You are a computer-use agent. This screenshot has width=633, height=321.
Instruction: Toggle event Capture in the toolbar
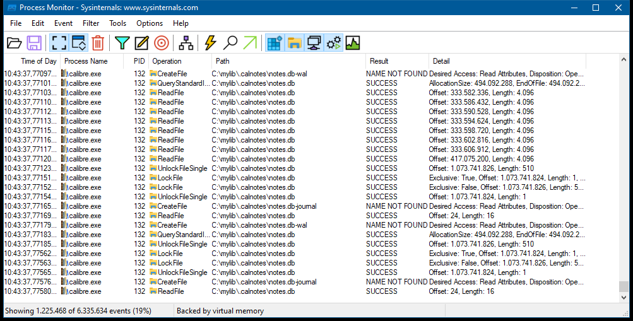click(59, 43)
